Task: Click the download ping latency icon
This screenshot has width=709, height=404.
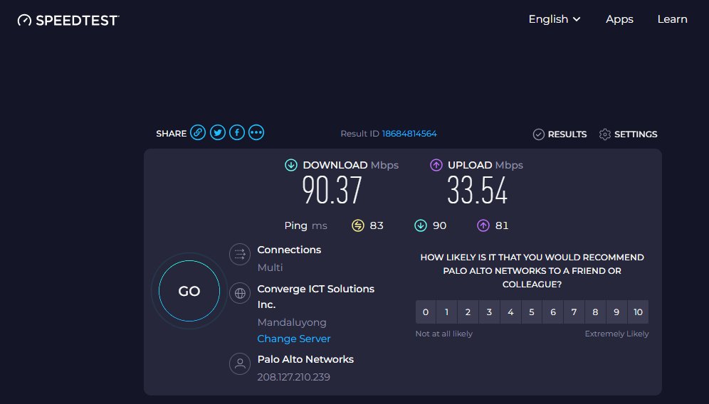Action: [421, 225]
